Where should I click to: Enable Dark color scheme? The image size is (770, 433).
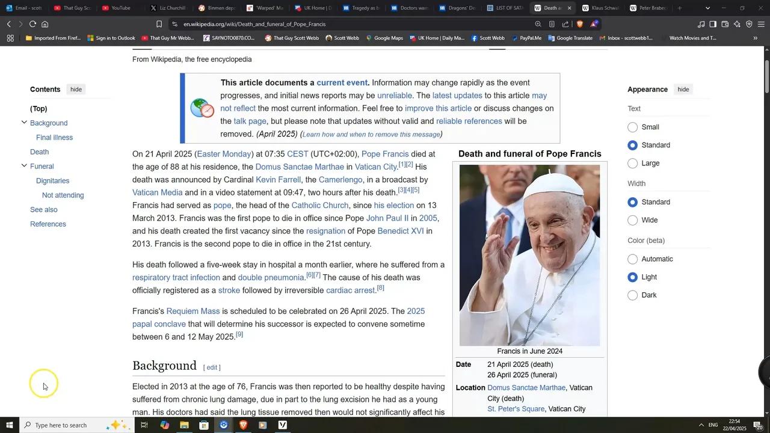tap(632, 295)
